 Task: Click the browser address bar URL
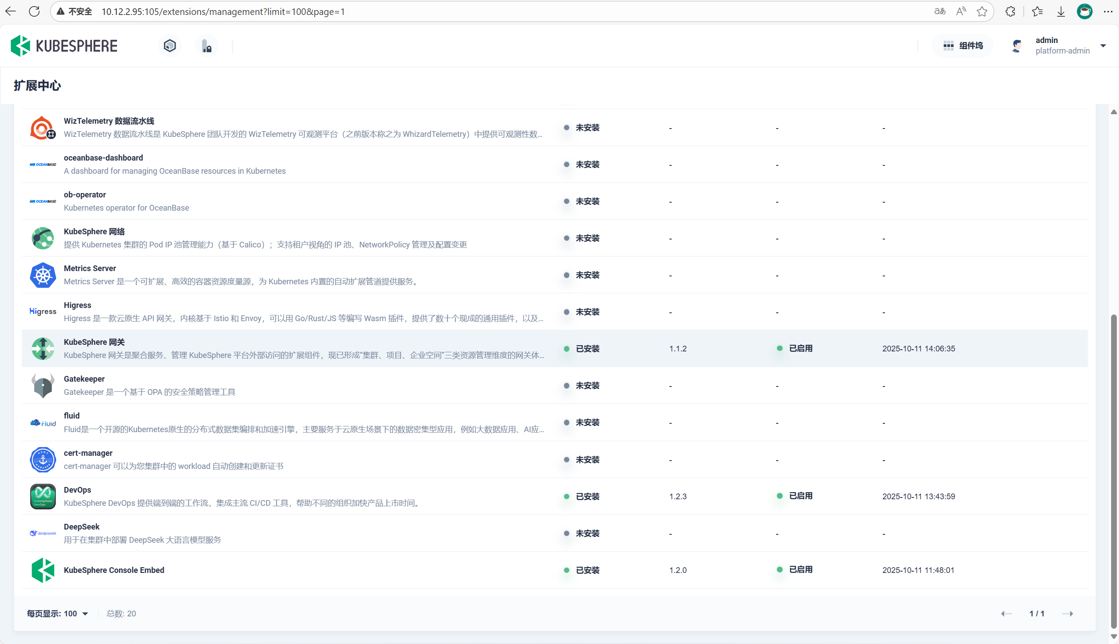[223, 11]
